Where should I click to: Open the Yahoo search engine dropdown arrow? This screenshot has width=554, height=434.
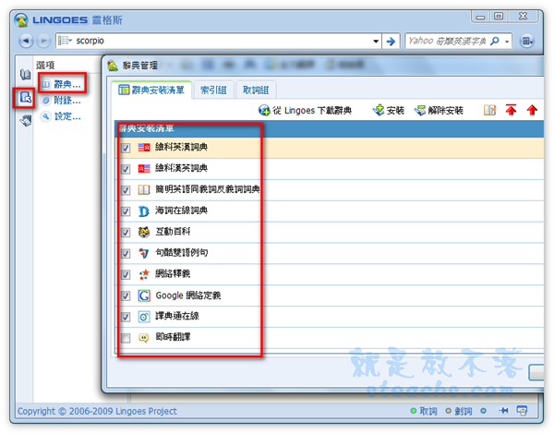(507, 42)
